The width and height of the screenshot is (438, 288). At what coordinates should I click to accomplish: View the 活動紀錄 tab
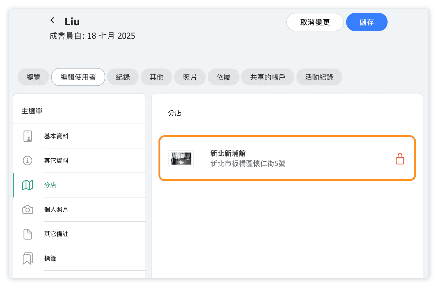tap(319, 77)
